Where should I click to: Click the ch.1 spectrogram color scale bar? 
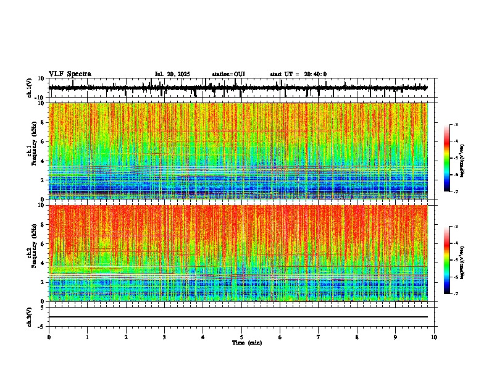tap(446, 158)
